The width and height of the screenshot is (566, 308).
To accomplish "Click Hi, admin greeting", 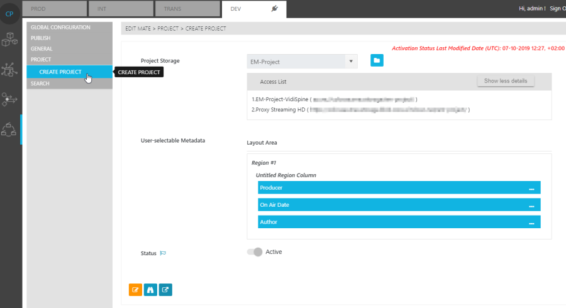I will (x=532, y=8).
